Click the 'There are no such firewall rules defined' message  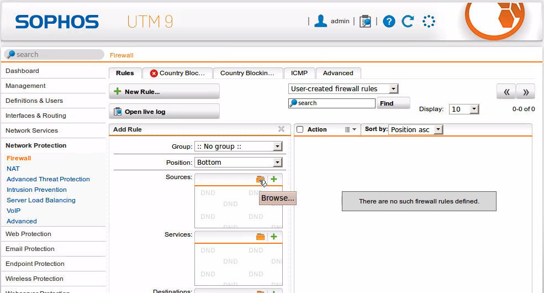coord(419,201)
